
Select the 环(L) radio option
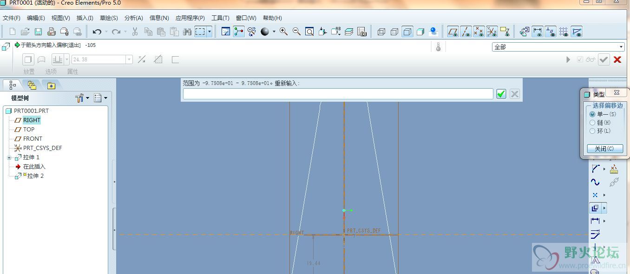click(592, 131)
